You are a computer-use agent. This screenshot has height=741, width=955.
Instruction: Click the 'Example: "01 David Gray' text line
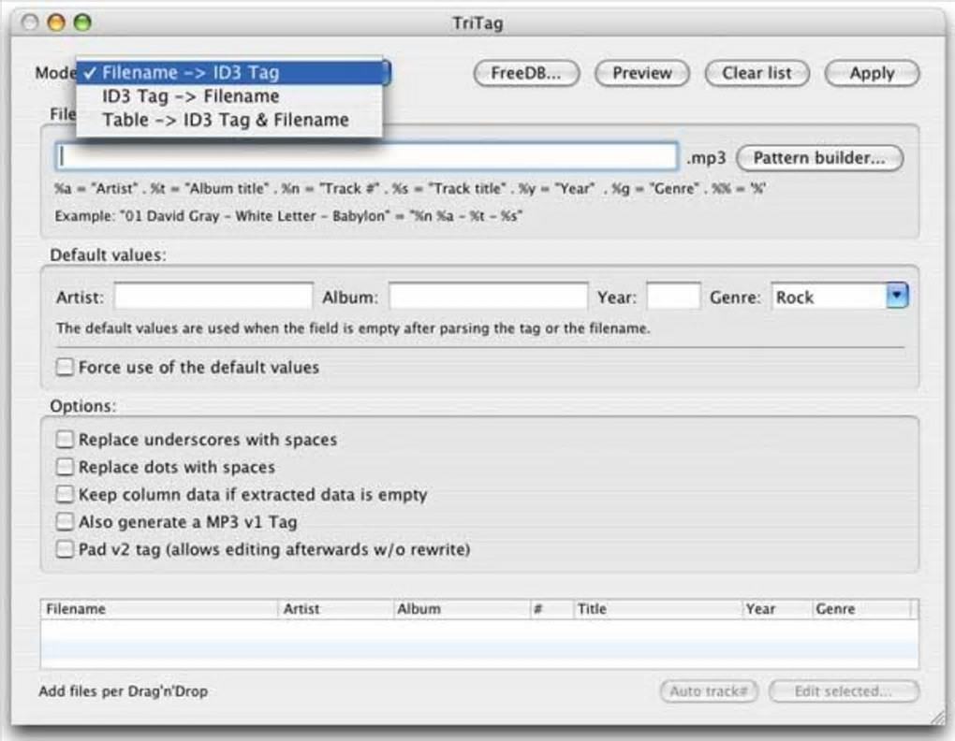288,216
